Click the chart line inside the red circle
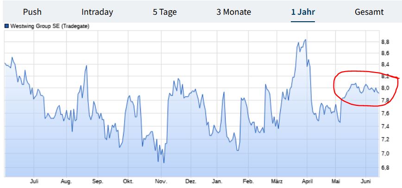 pyautogui.click(x=354, y=84)
